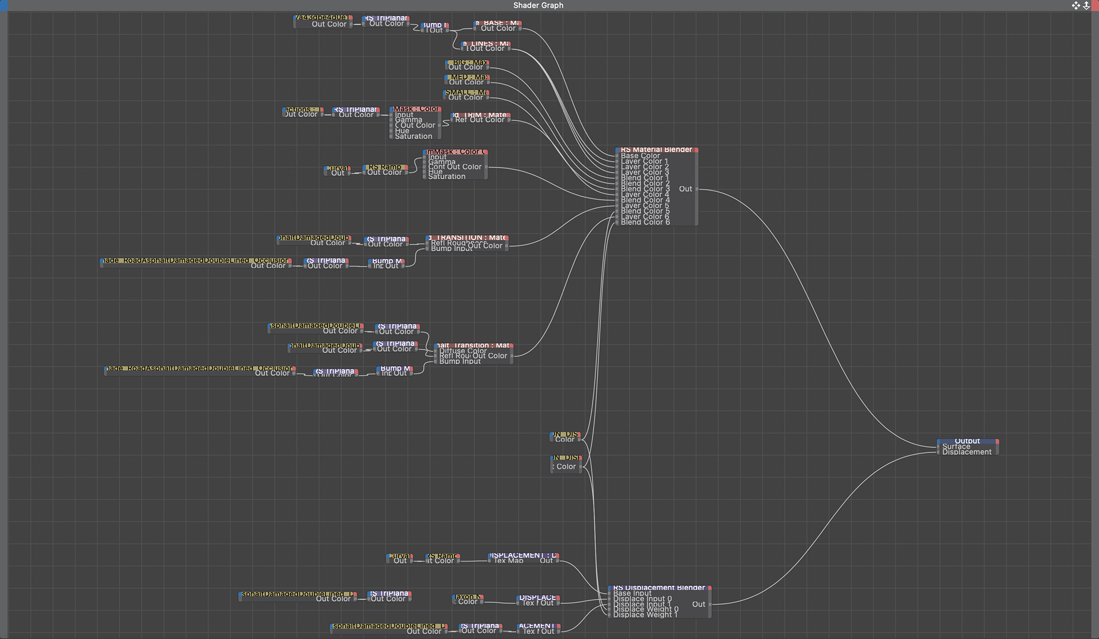Select the TRIM material node
Image resolution: width=1099 pixels, height=639 pixels.
[480, 117]
